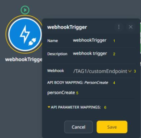Click the Description field label
The image size is (141, 138).
click(x=57, y=54)
